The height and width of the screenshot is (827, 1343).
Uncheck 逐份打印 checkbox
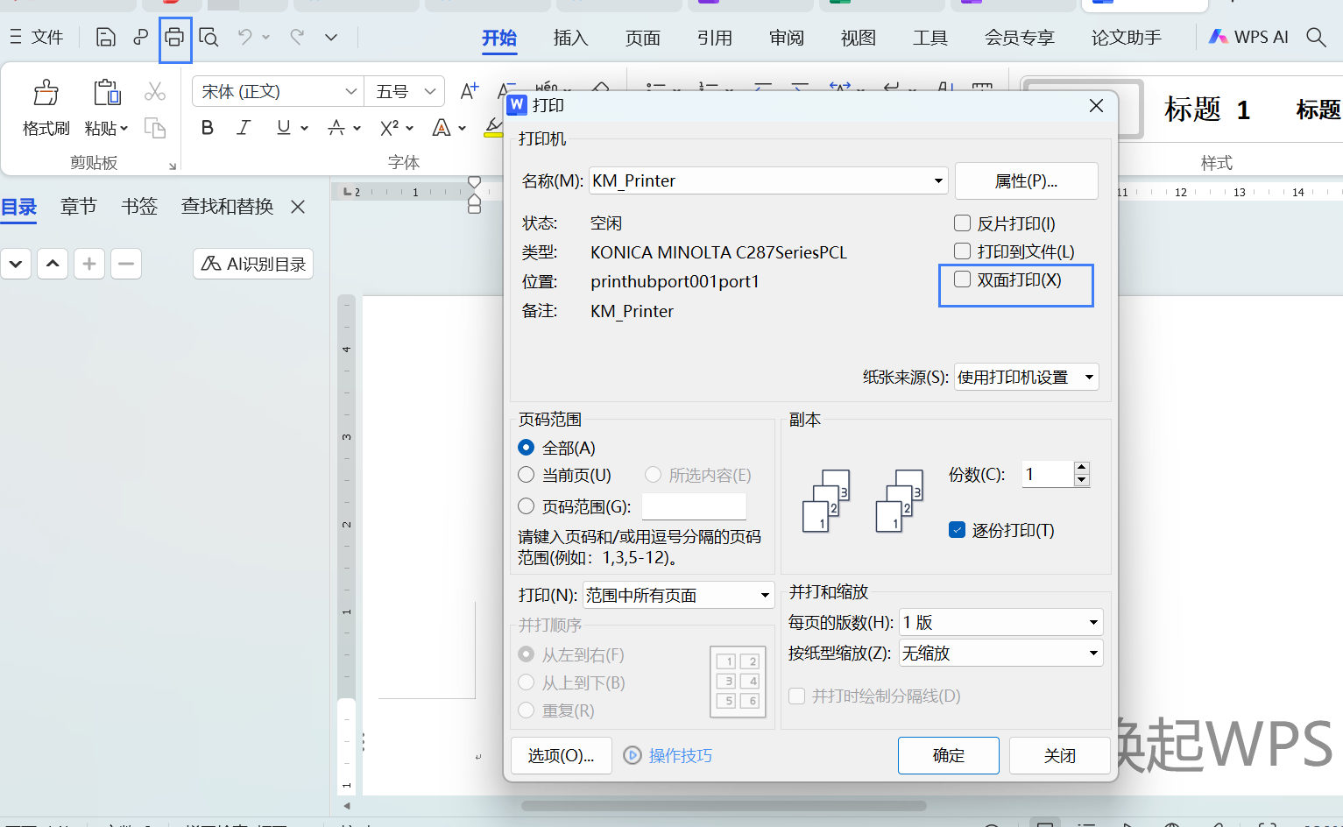tap(958, 530)
